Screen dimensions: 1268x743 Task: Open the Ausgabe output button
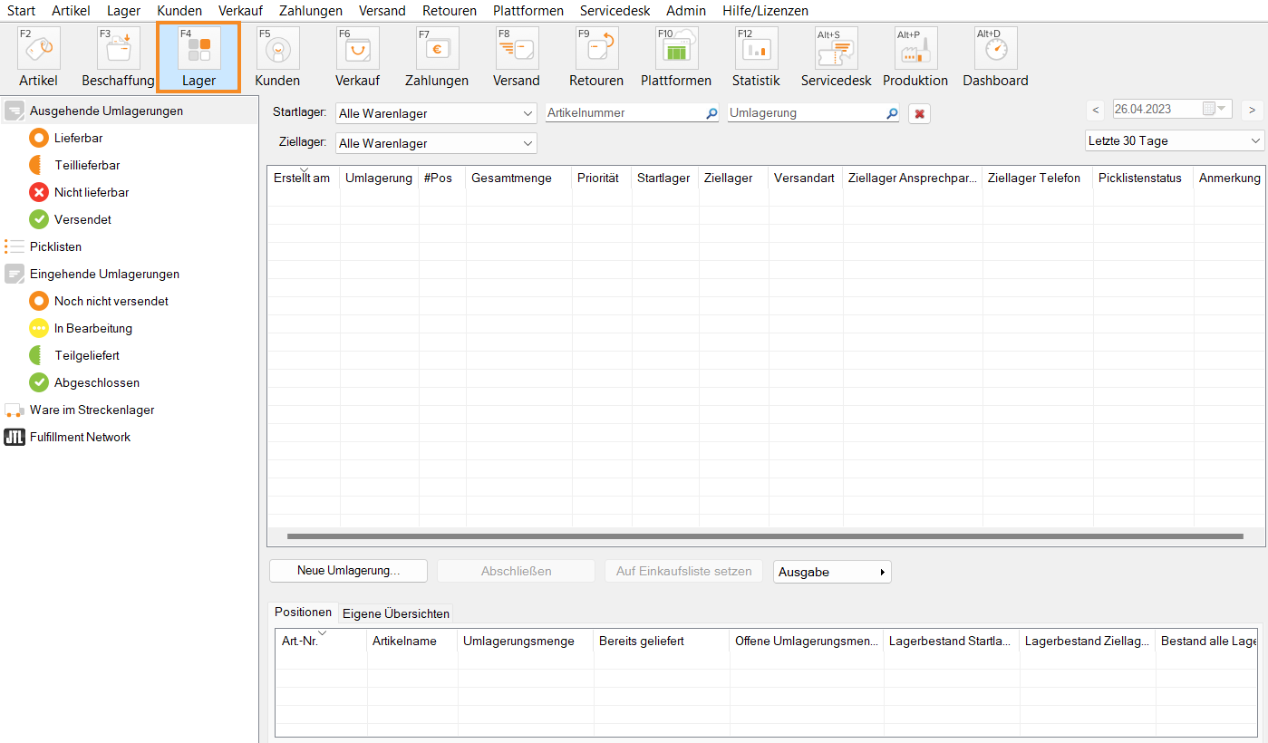(832, 572)
